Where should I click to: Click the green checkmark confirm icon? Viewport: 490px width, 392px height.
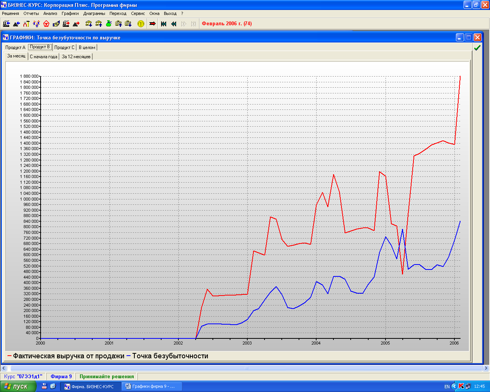(477, 48)
